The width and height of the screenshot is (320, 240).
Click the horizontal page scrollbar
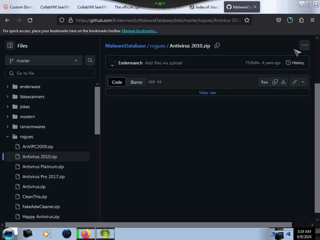[148, 225]
